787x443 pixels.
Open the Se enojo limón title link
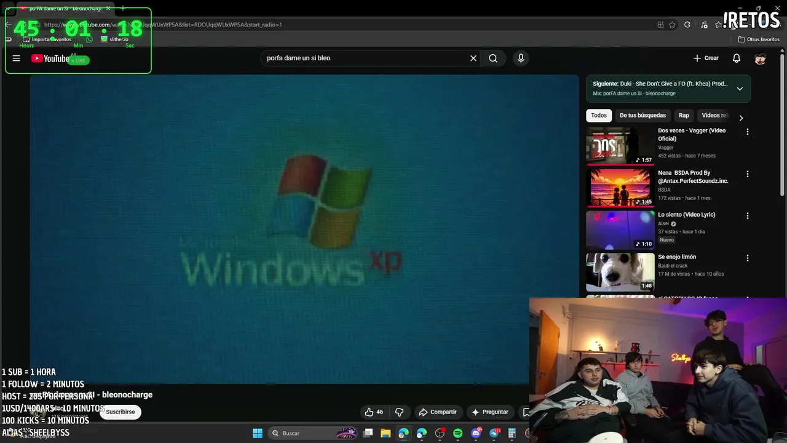click(x=677, y=257)
